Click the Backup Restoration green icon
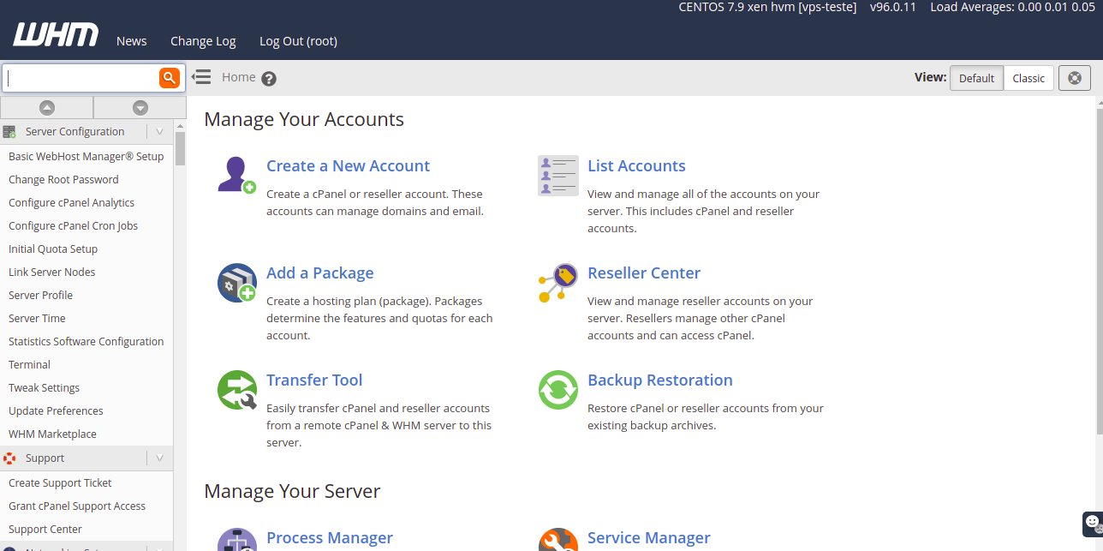Image resolution: width=1103 pixels, height=551 pixels. coord(558,390)
